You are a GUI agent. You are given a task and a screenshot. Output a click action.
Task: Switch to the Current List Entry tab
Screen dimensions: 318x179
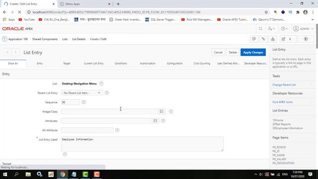(93, 63)
